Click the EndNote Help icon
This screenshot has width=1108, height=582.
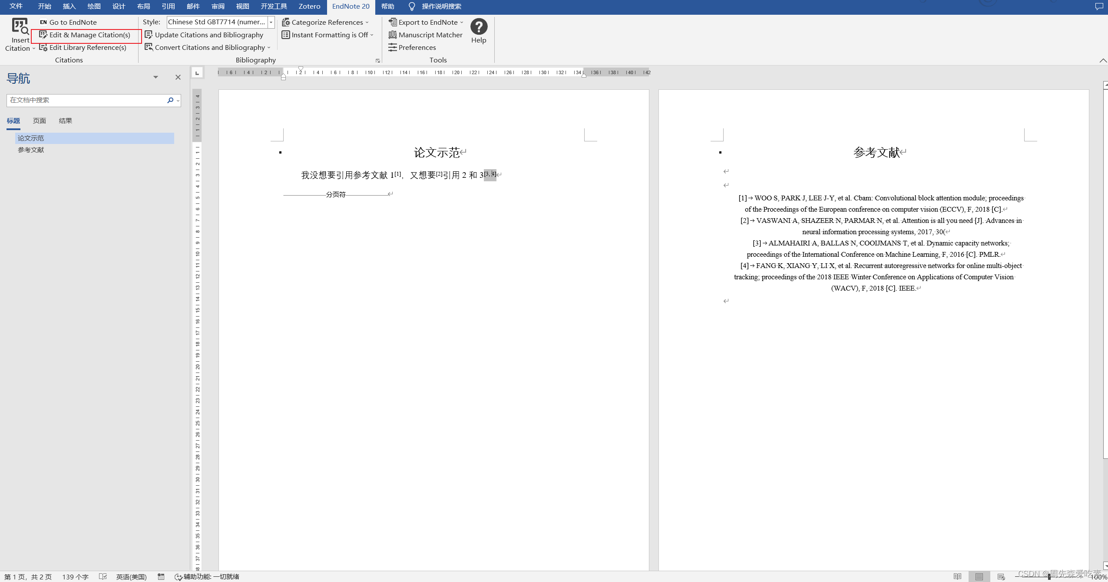pos(479,27)
